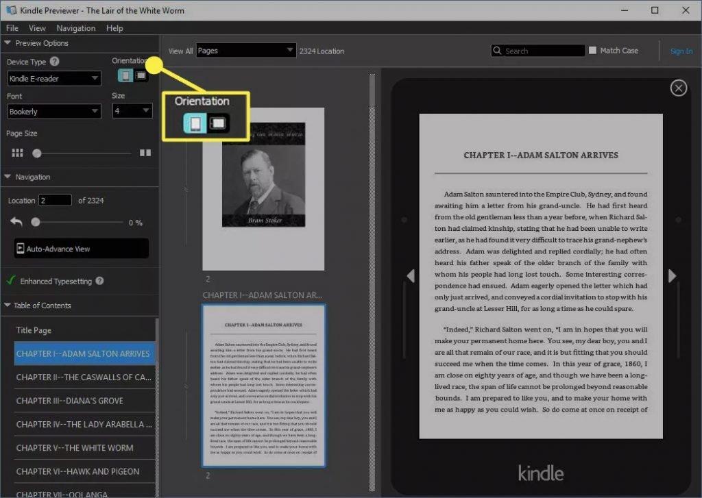
Task: Open the font Size dropdown
Action: (x=132, y=110)
